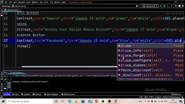Open the Favorites tool window sidebar
Screen dimensions: 185x104
(x=1, y=87)
